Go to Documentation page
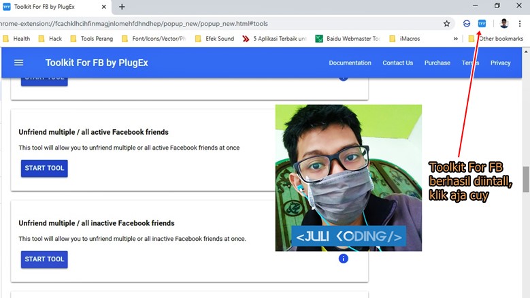Image resolution: width=530 pixels, height=298 pixels. [x=350, y=63]
